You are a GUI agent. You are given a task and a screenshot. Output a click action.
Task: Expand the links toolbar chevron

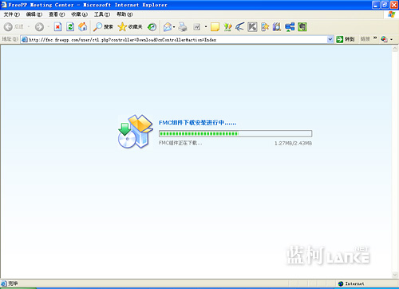[x=375, y=38]
